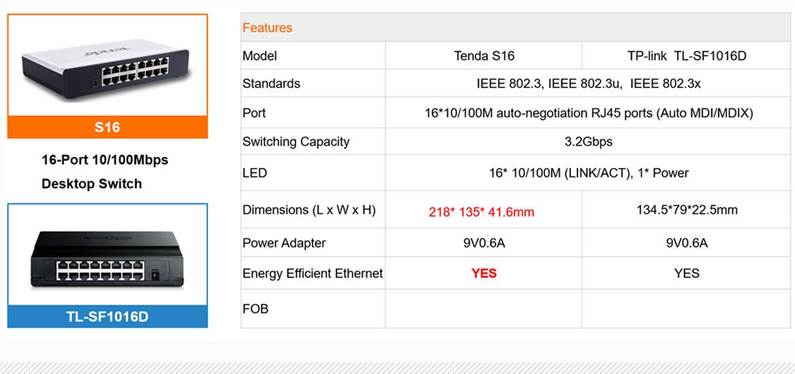Click the Tenda S16 model cell
The height and width of the screenshot is (374, 795).
coord(484,56)
